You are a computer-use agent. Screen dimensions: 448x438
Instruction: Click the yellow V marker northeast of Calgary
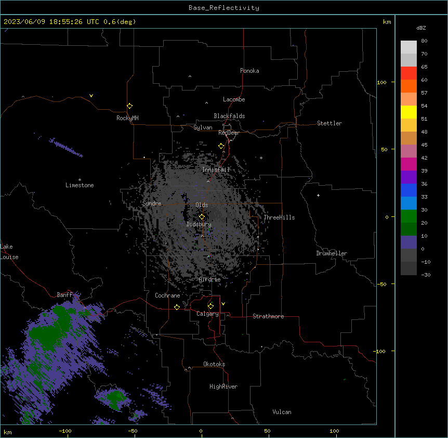tap(223, 304)
